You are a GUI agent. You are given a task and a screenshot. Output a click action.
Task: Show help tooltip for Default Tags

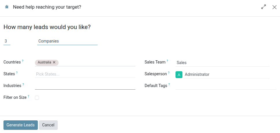pyautogui.click(x=169, y=84)
